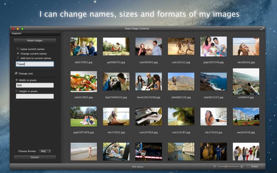Open the Choose format PNG dropdown

(x=45, y=151)
